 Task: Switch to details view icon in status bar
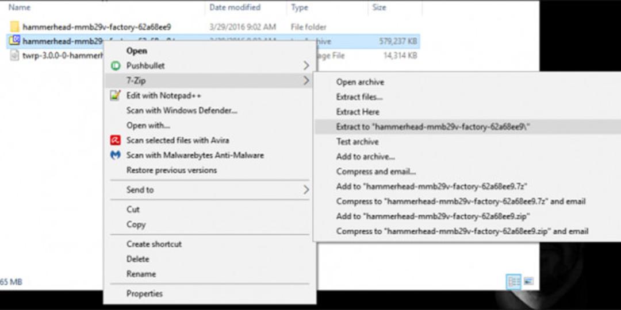(x=514, y=281)
